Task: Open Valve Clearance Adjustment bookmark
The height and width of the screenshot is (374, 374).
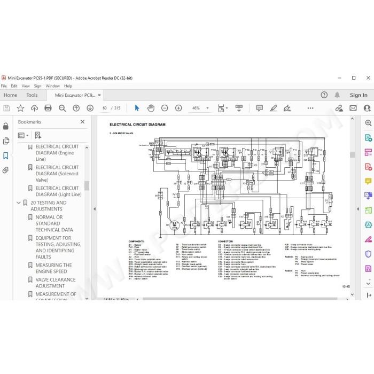Action: (x=56, y=283)
